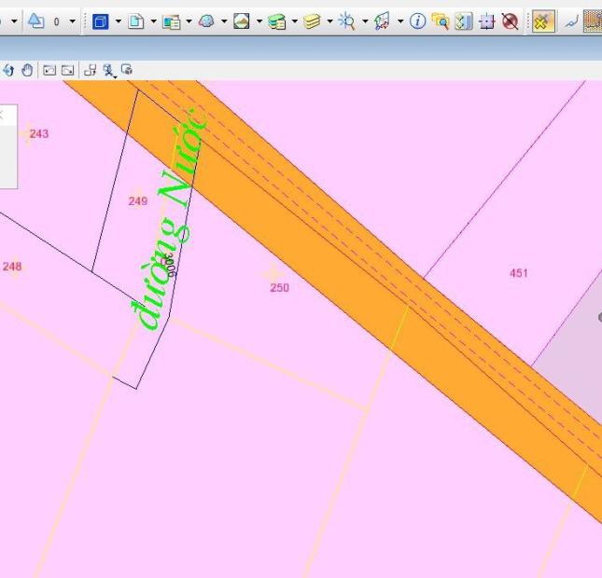Click parcel number 248 on map
Screen dimensions: 602x578
(12, 267)
